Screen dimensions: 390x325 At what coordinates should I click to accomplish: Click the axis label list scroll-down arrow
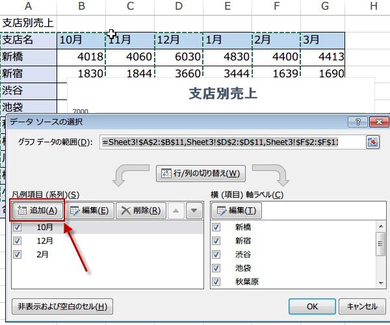pos(380,283)
